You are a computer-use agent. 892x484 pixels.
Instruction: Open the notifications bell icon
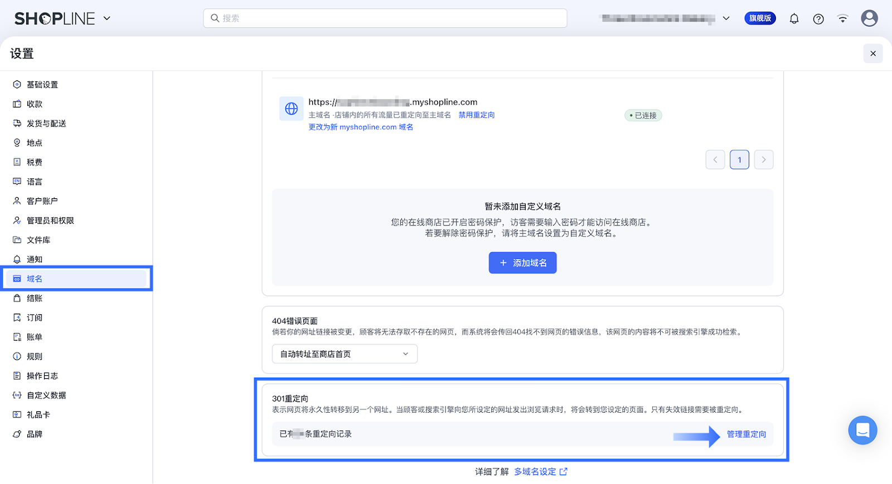pos(794,18)
